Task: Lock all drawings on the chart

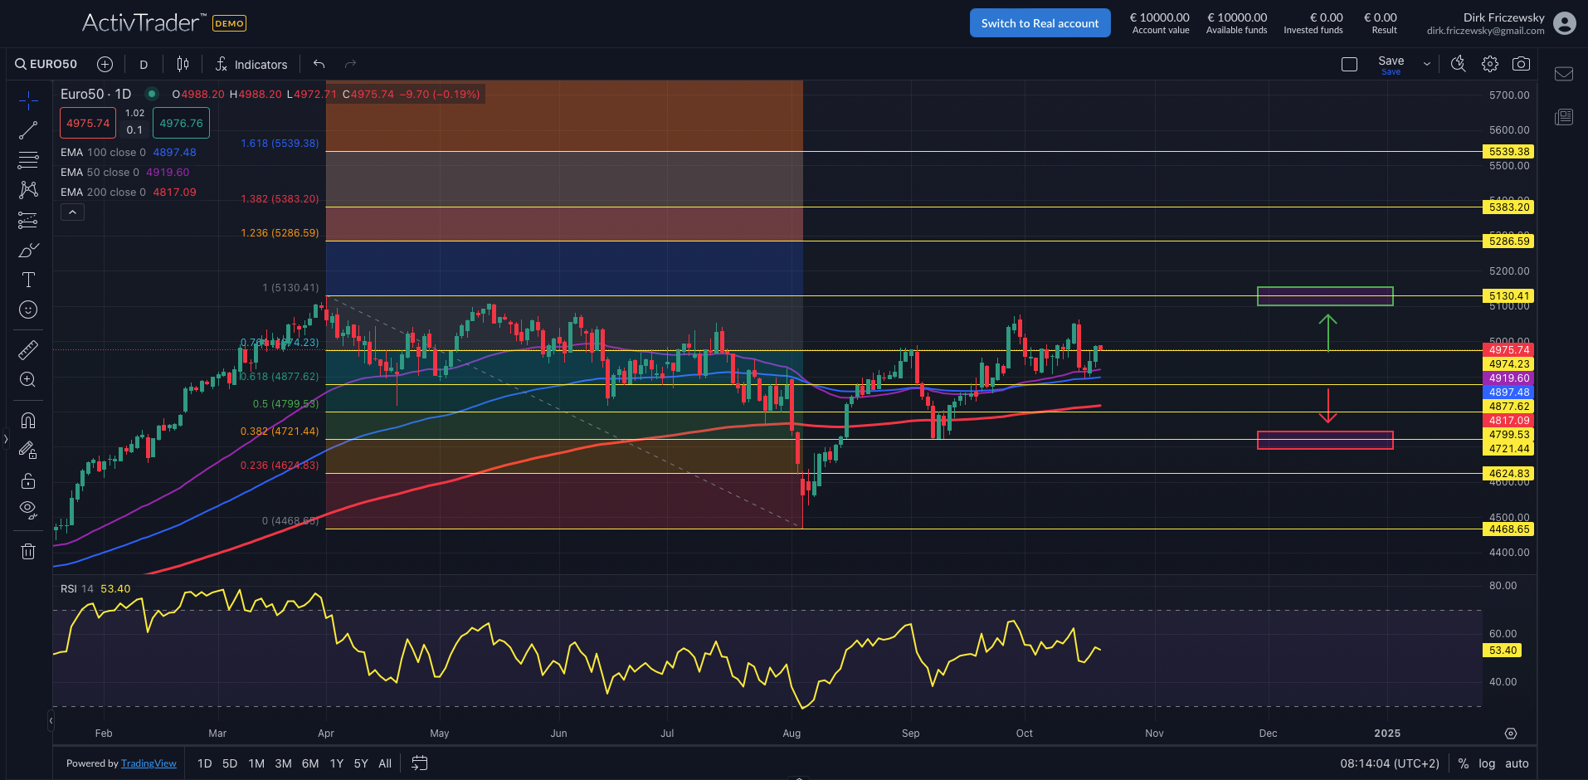Action: 28,480
